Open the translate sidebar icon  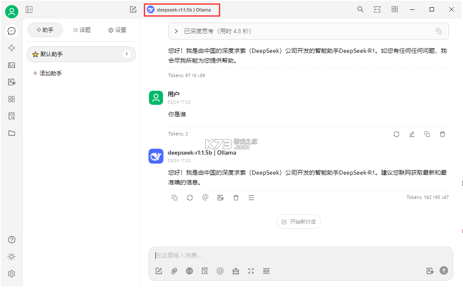pos(12,82)
